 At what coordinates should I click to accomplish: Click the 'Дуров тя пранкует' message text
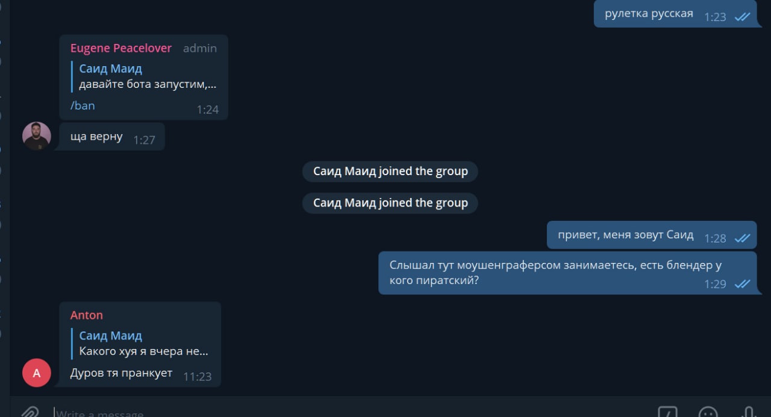point(121,373)
